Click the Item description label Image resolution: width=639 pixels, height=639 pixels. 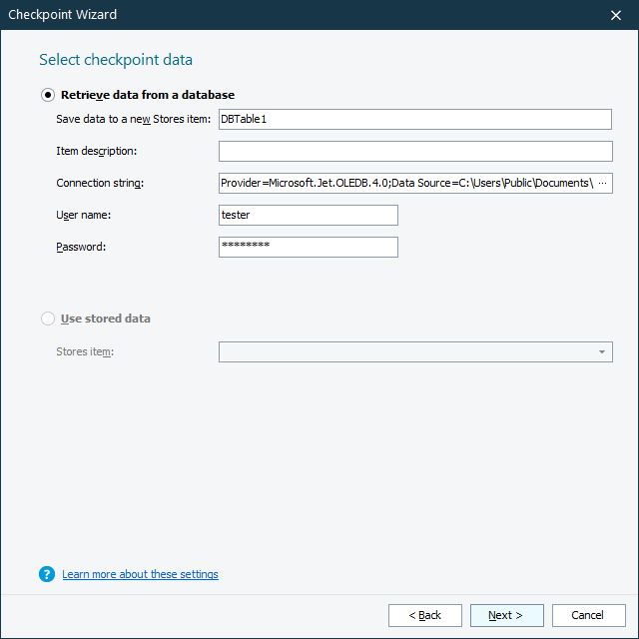pos(97,151)
